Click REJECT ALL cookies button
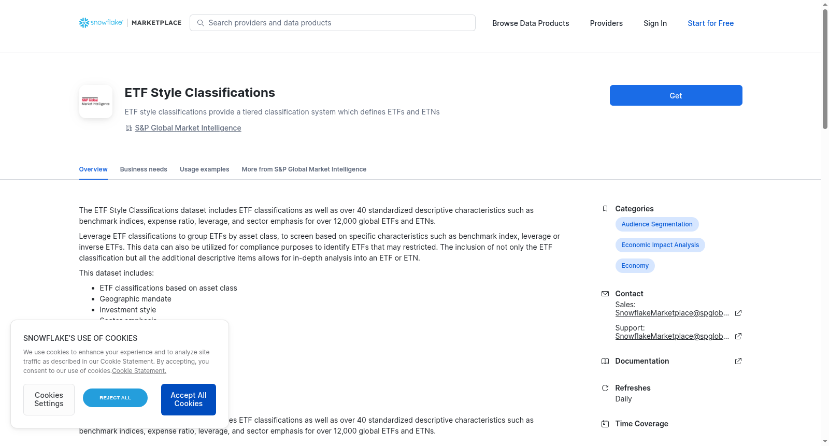Screen dimensions: 829x446 click(115, 398)
